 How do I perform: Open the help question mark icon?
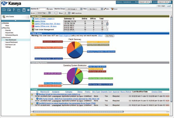click(14, 10)
